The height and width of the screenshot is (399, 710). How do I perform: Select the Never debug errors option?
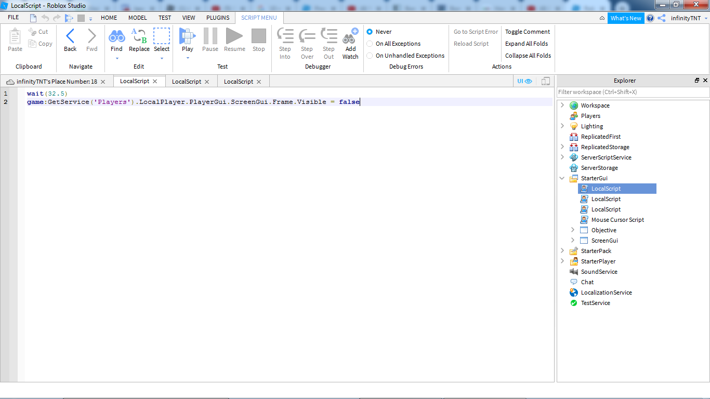tap(370, 32)
